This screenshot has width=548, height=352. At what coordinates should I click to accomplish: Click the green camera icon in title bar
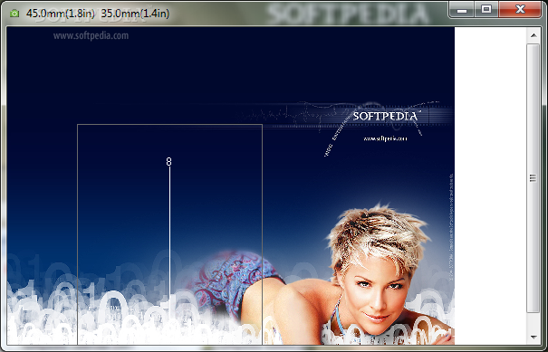pyautogui.click(x=14, y=14)
